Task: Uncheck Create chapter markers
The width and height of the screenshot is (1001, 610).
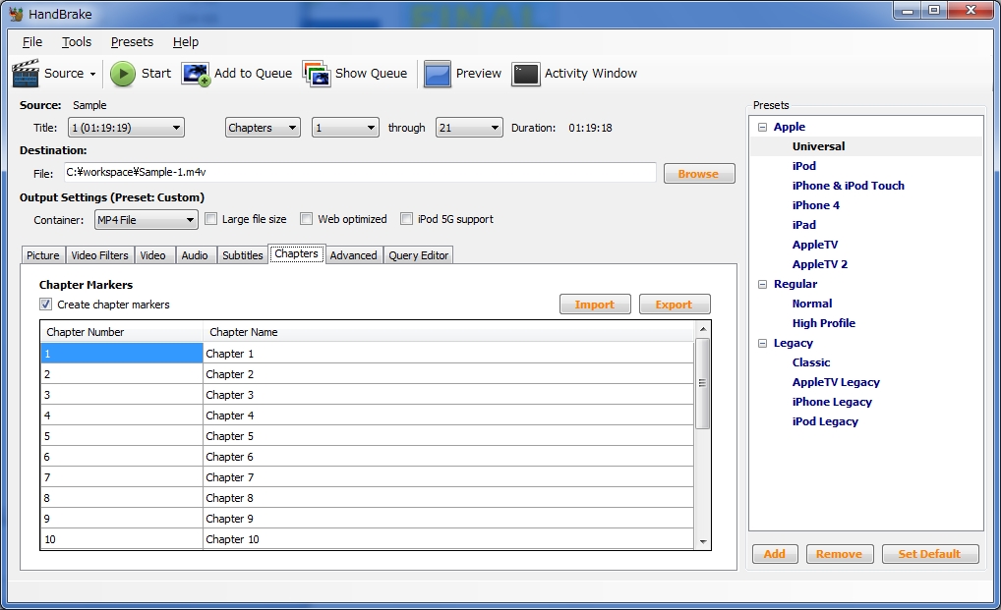Action: (45, 305)
